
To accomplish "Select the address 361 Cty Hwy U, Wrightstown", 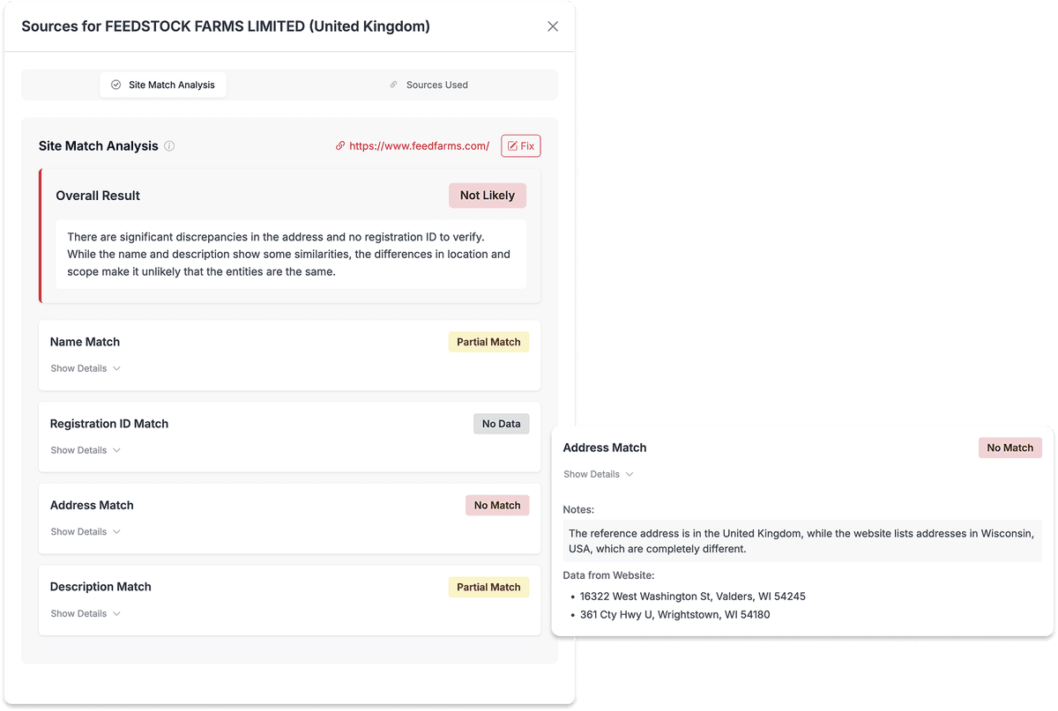I will [x=674, y=615].
